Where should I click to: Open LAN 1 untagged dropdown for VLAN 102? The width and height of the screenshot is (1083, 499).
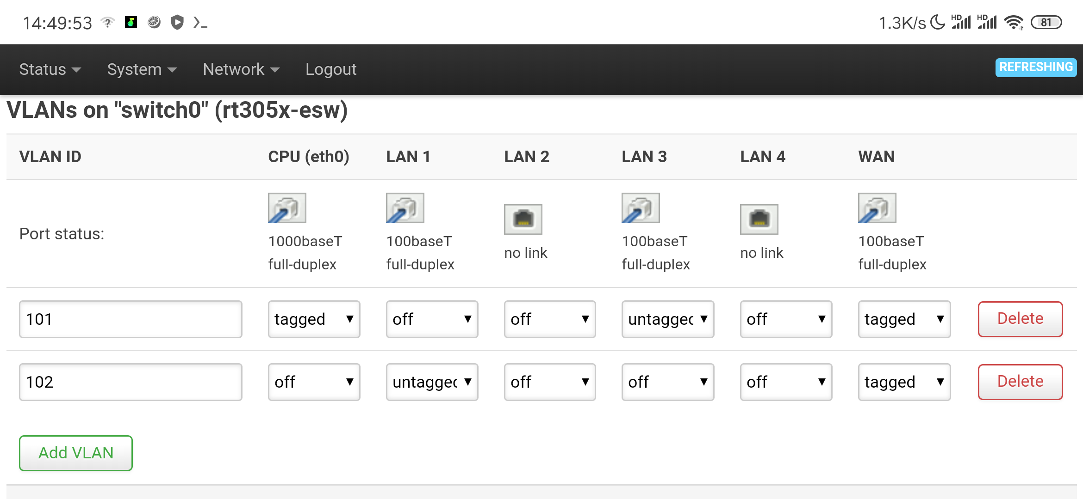[x=431, y=382]
